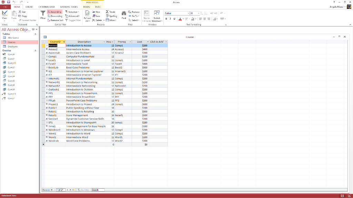Click the No Filter button
Viewport: 353px width, 198px height.
[x=83, y=190]
